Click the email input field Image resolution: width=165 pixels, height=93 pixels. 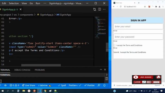138,26
